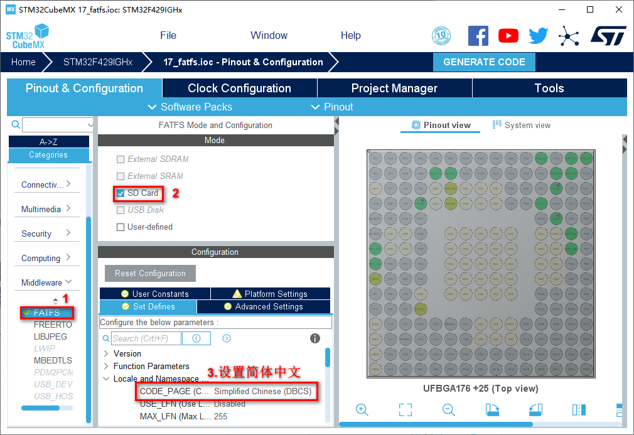Uncheck the SD Card checkbox

(x=121, y=193)
